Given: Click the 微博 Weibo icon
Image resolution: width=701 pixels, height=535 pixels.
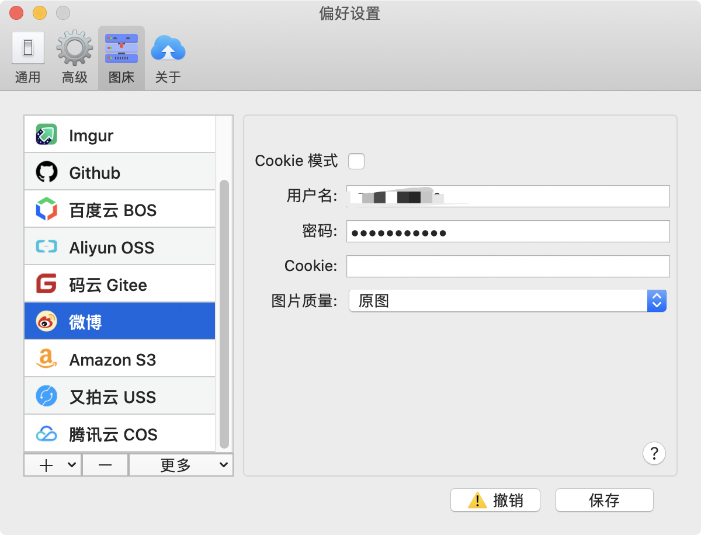Looking at the screenshot, I should 47,321.
